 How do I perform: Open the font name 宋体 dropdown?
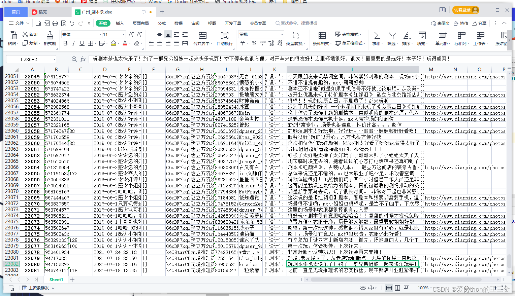coord(100,34)
